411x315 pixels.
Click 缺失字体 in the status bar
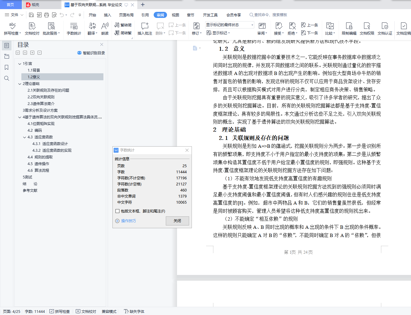pyautogui.click(x=134, y=311)
